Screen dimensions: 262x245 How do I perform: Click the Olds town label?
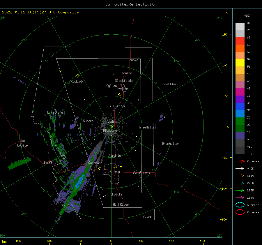[111, 121]
